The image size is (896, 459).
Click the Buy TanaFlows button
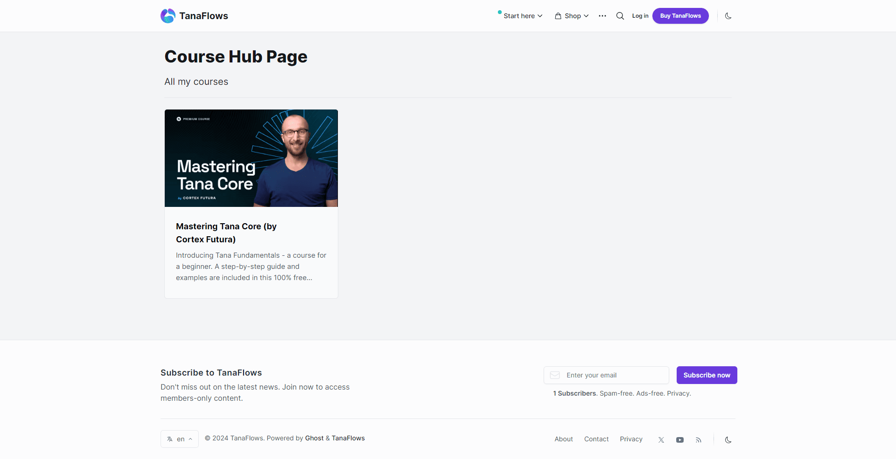click(x=680, y=15)
